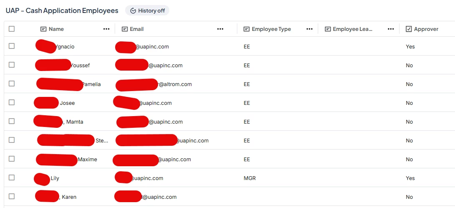Open the Email column three-dot menu
The height and width of the screenshot is (208, 455).
tap(220, 29)
